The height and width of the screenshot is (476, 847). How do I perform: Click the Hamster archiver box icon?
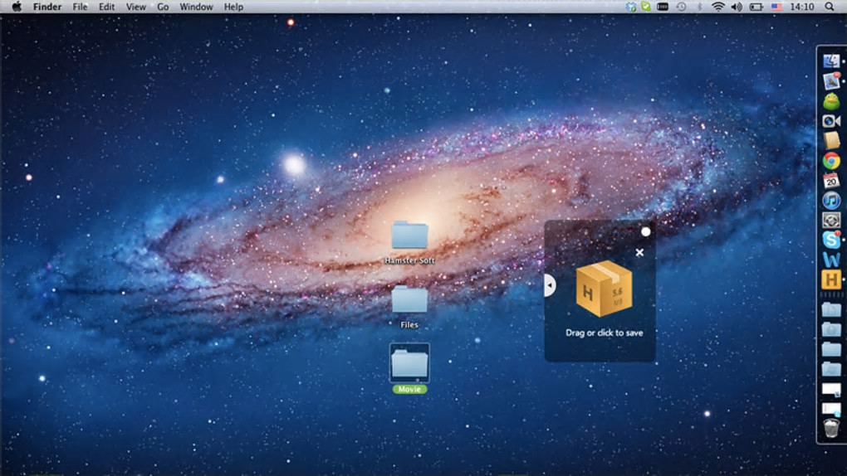coord(604,289)
